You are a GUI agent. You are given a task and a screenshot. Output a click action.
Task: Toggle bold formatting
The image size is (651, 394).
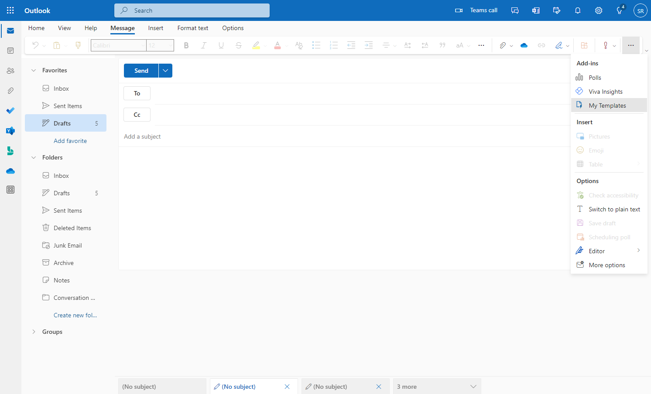point(186,45)
